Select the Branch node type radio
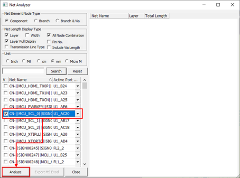 click(36, 21)
